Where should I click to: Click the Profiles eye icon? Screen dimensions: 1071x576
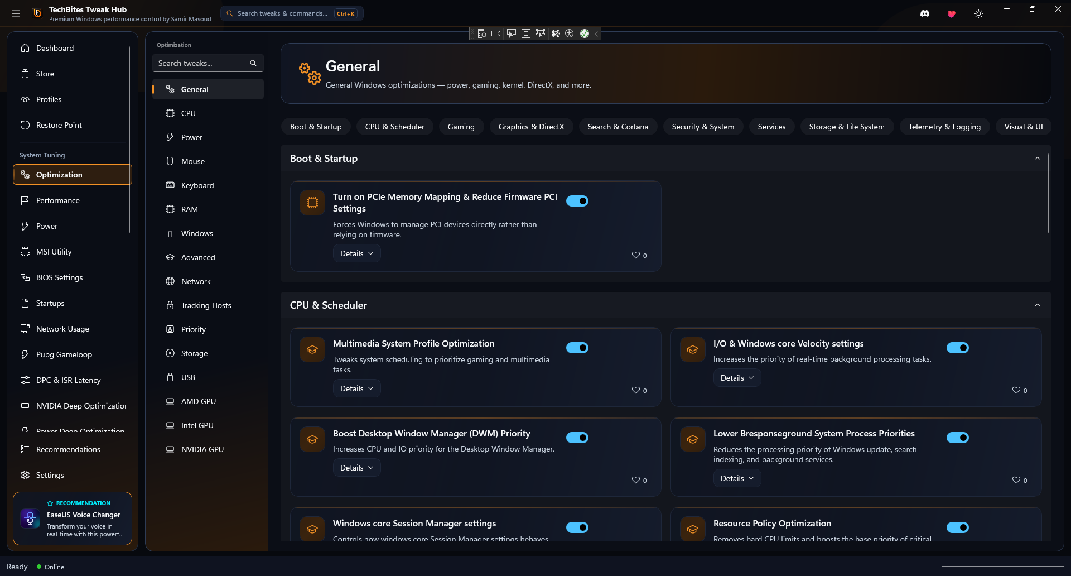point(25,99)
